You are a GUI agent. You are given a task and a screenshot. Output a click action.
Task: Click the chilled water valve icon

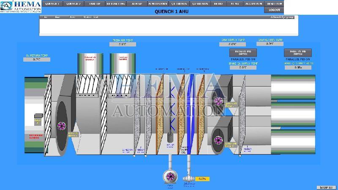tap(188, 179)
